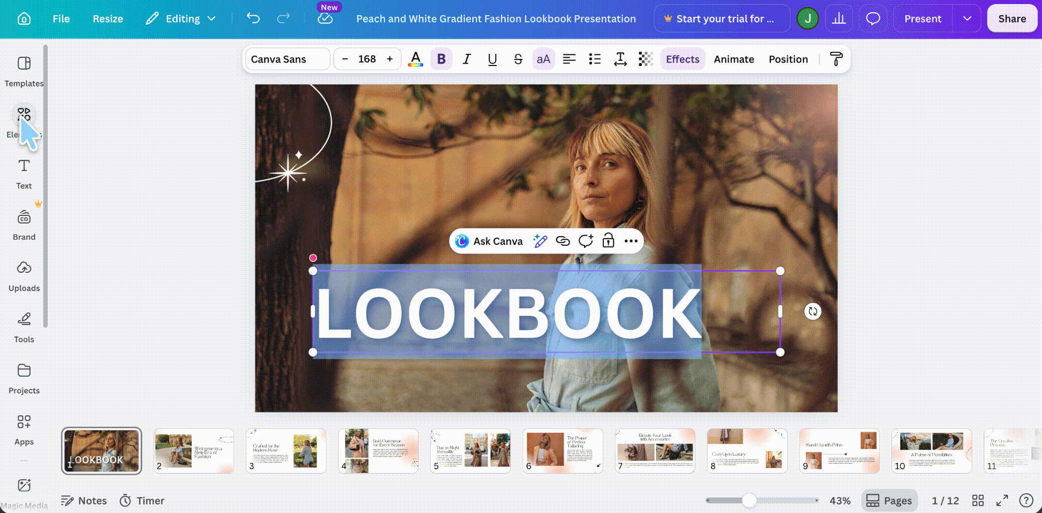Click the rotate handle beside LOOKBOOK
This screenshot has width=1042, height=513.
(x=813, y=311)
